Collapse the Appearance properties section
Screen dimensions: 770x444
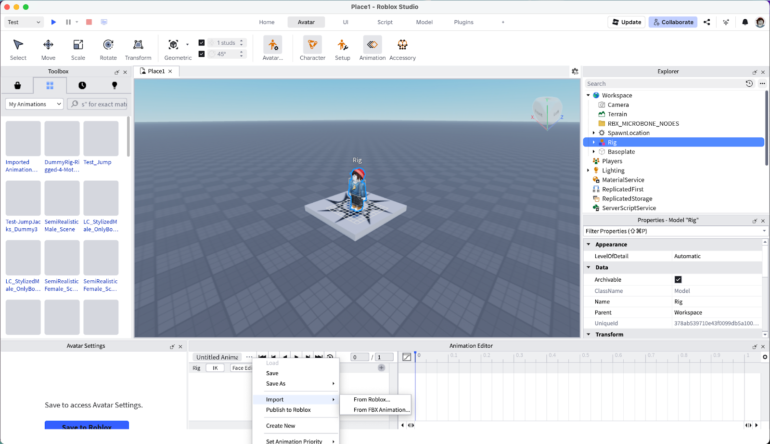pyautogui.click(x=589, y=245)
